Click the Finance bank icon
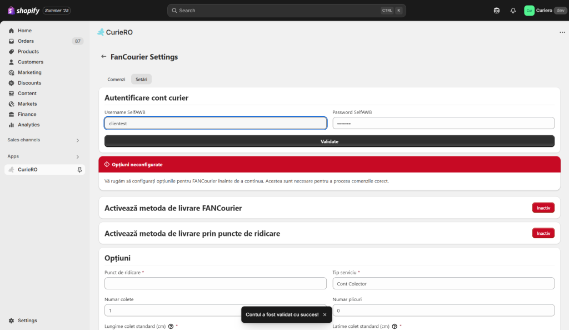This screenshot has height=330, width=569. point(11,115)
